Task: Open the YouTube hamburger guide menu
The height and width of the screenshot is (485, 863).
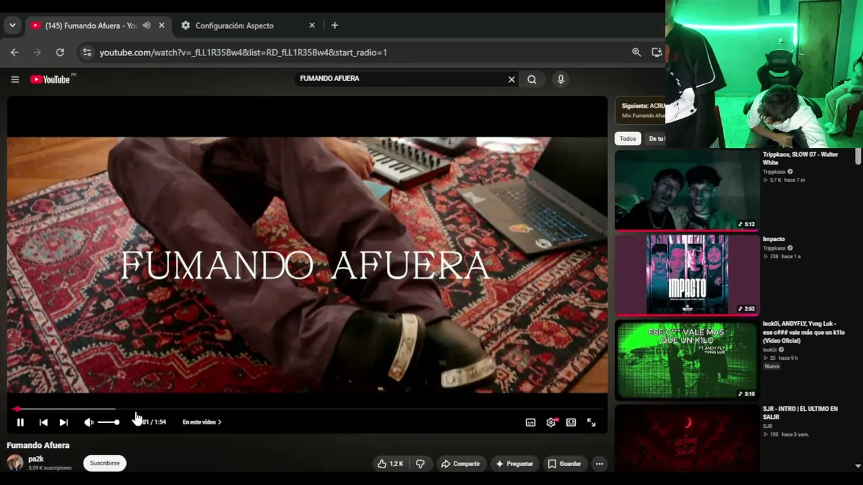Action: coord(15,79)
